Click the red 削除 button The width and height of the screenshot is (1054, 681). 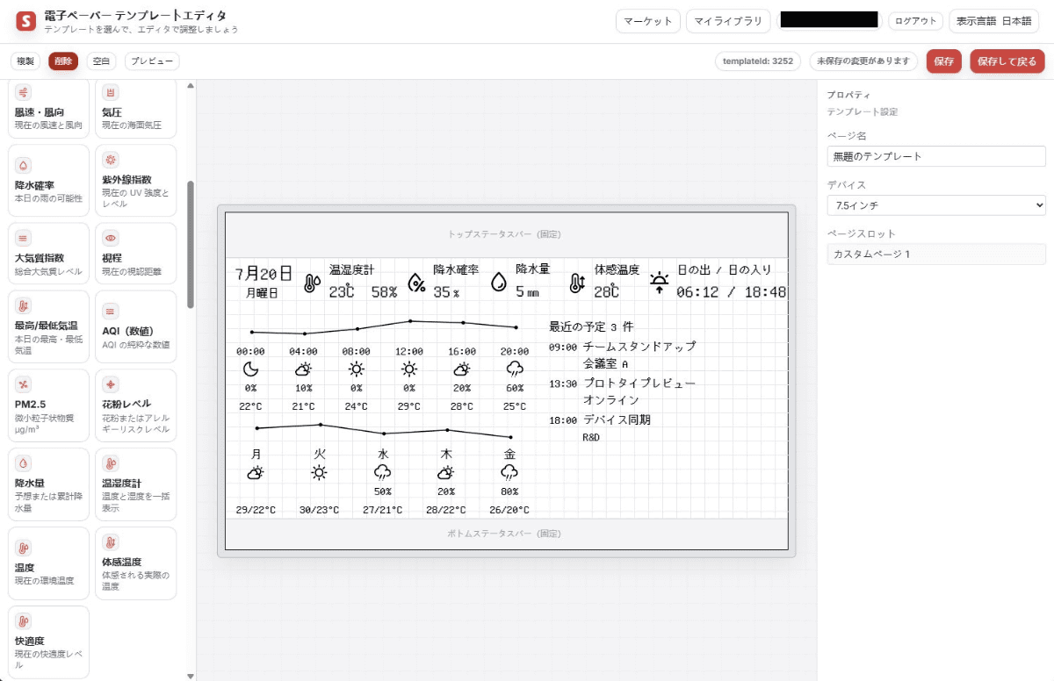pyautogui.click(x=63, y=61)
